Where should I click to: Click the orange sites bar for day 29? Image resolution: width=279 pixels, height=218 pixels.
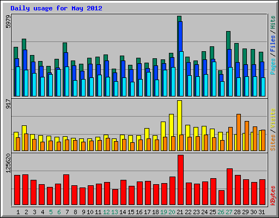tap(247, 136)
